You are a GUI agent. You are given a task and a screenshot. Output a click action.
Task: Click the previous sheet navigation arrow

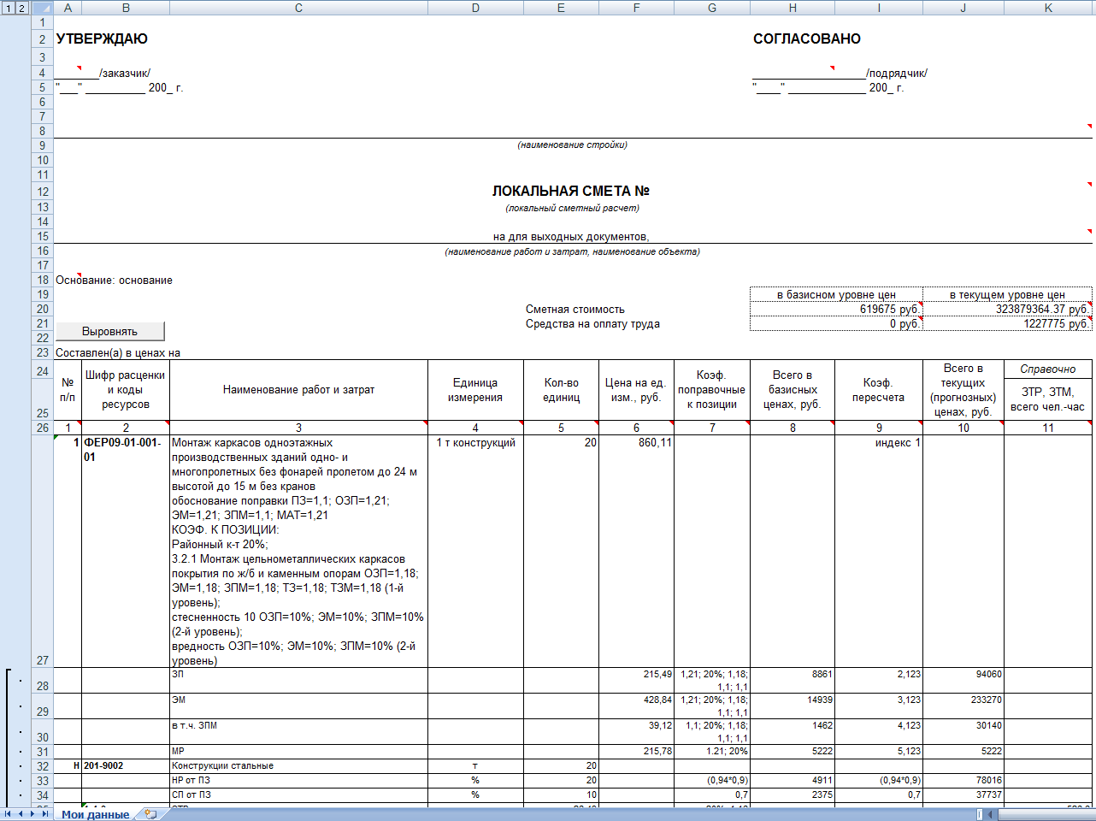tap(21, 814)
